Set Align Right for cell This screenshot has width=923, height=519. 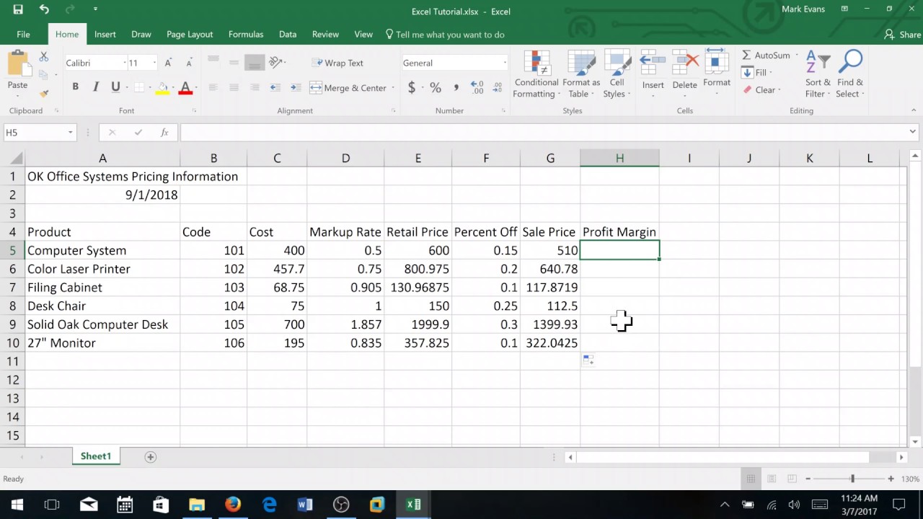[x=255, y=88]
